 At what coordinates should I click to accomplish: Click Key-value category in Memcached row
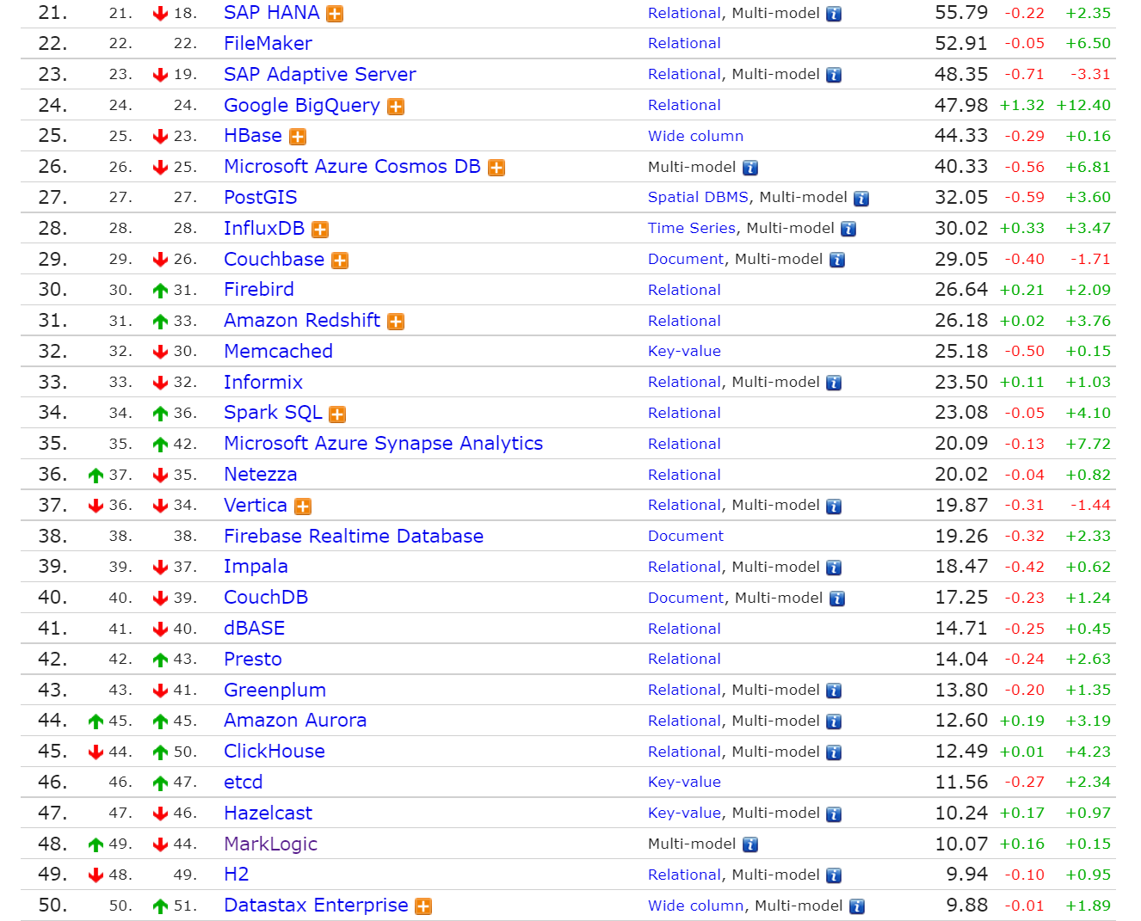pos(684,352)
